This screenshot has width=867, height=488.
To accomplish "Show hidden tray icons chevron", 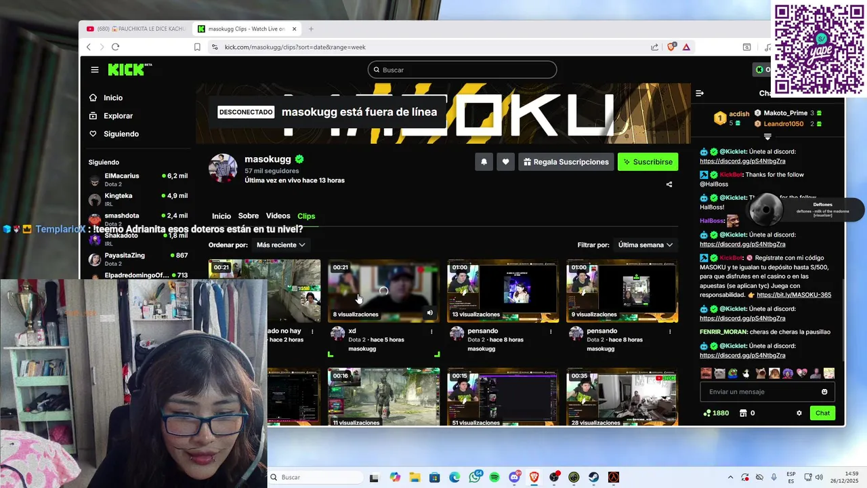I will (730, 477).
